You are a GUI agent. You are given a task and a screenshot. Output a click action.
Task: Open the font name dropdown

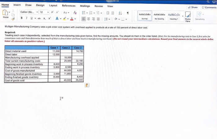[37, 12]
